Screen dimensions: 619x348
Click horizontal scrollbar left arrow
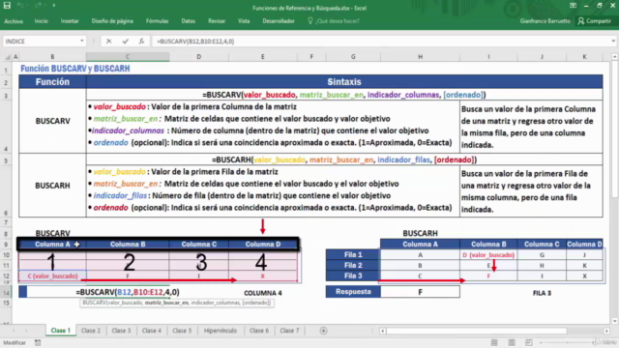[383, 331]
